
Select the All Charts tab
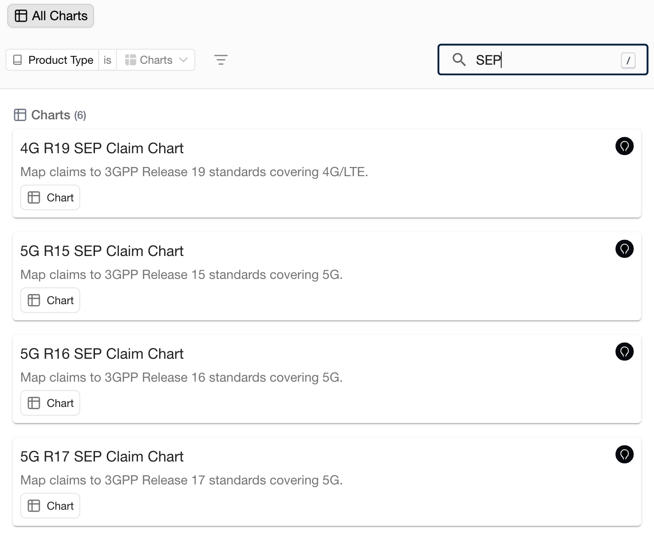(50, 16)
